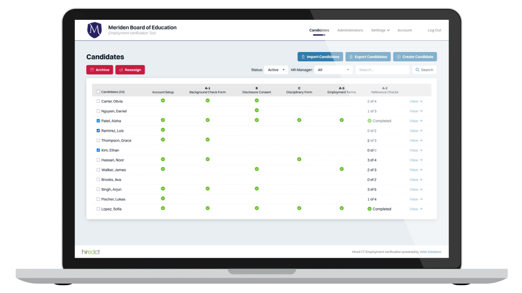Screen dimensions: 522x293
Task: Click the hiredct footer logo
Action: point(90,252)
